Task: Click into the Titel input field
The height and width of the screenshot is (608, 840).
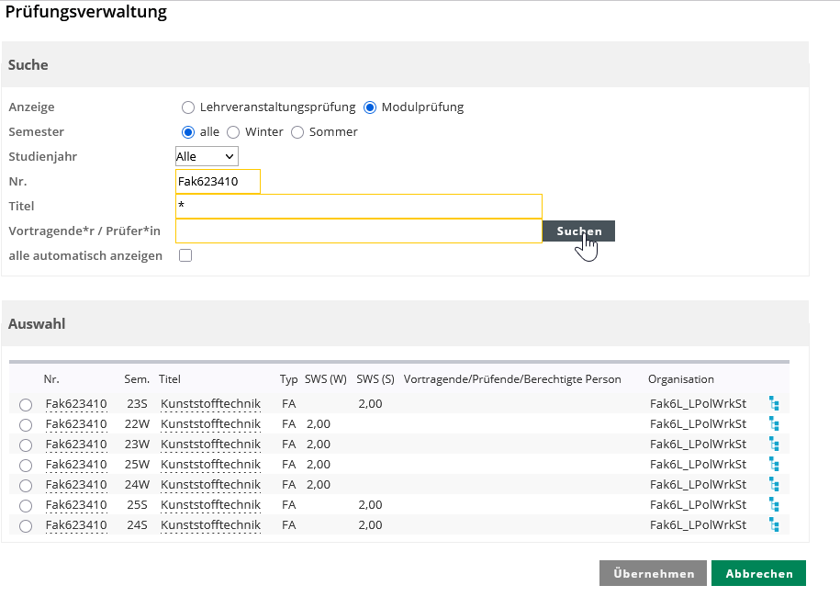Action: pos(358,206)
